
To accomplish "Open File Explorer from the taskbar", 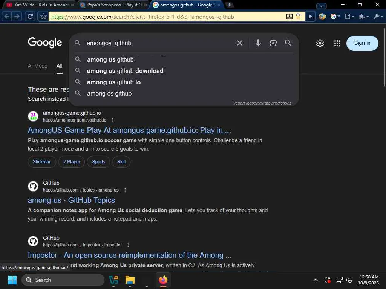I will click(130, 280).
